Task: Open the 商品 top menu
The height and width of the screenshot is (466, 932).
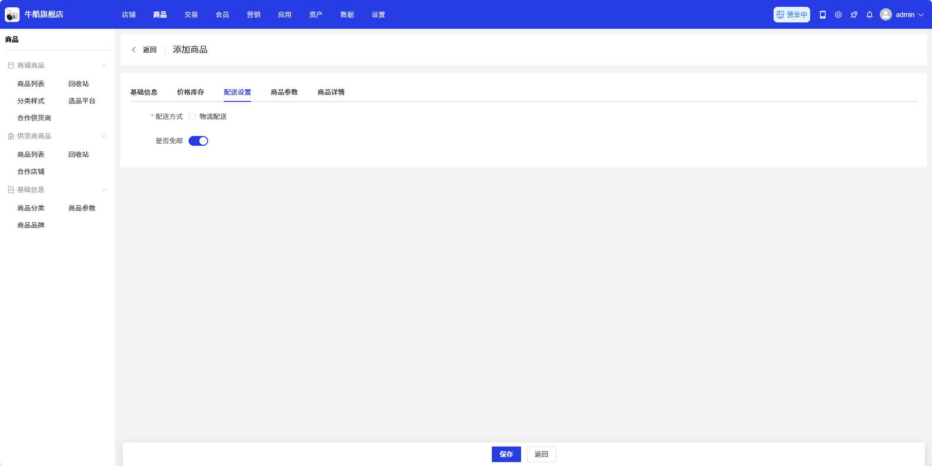Action: point(160,15)
